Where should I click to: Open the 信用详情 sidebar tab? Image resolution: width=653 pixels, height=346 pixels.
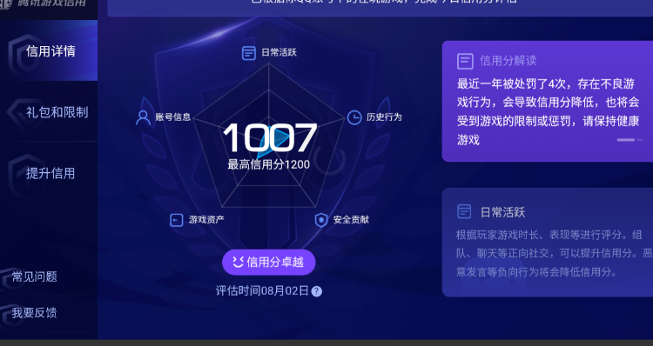[49, 50]
